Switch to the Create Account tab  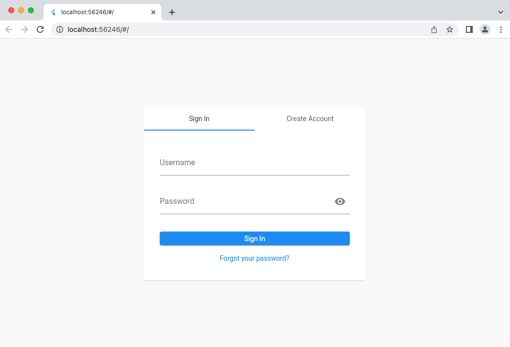coord(310,119)
